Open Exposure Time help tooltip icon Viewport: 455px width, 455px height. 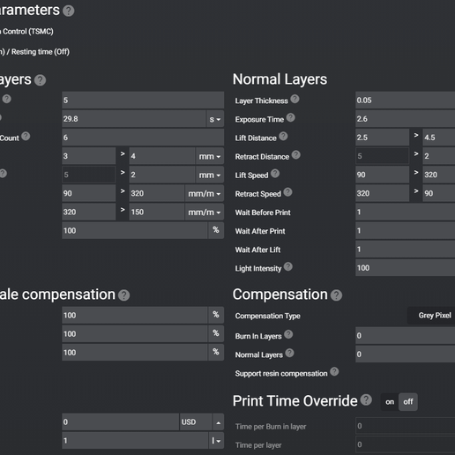pos(291,118)
